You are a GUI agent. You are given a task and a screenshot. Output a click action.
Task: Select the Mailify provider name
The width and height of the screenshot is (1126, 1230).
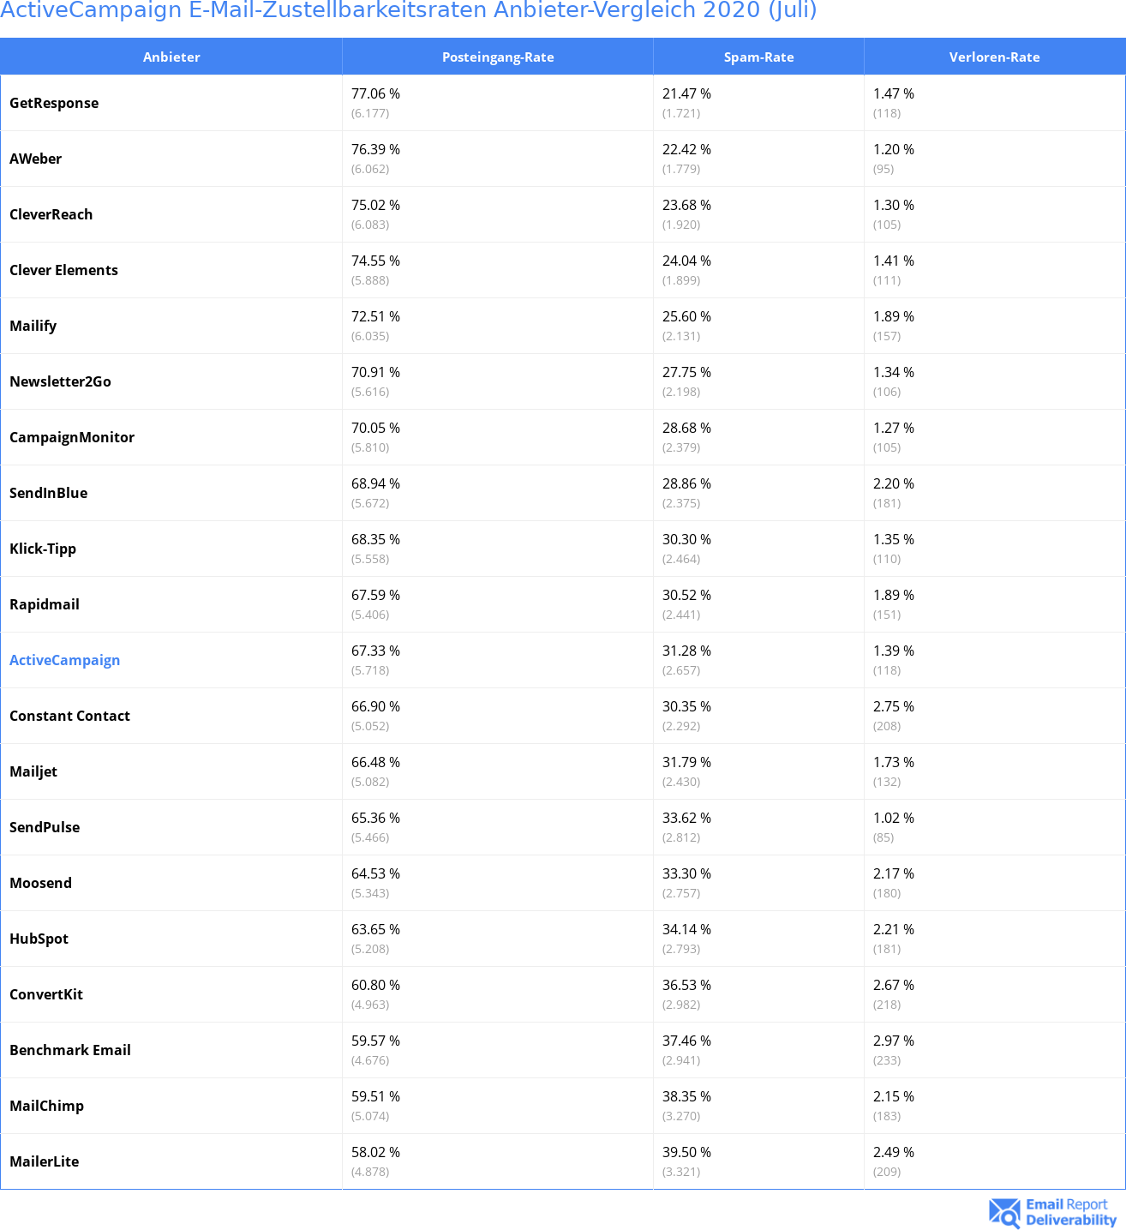point(33,326)
